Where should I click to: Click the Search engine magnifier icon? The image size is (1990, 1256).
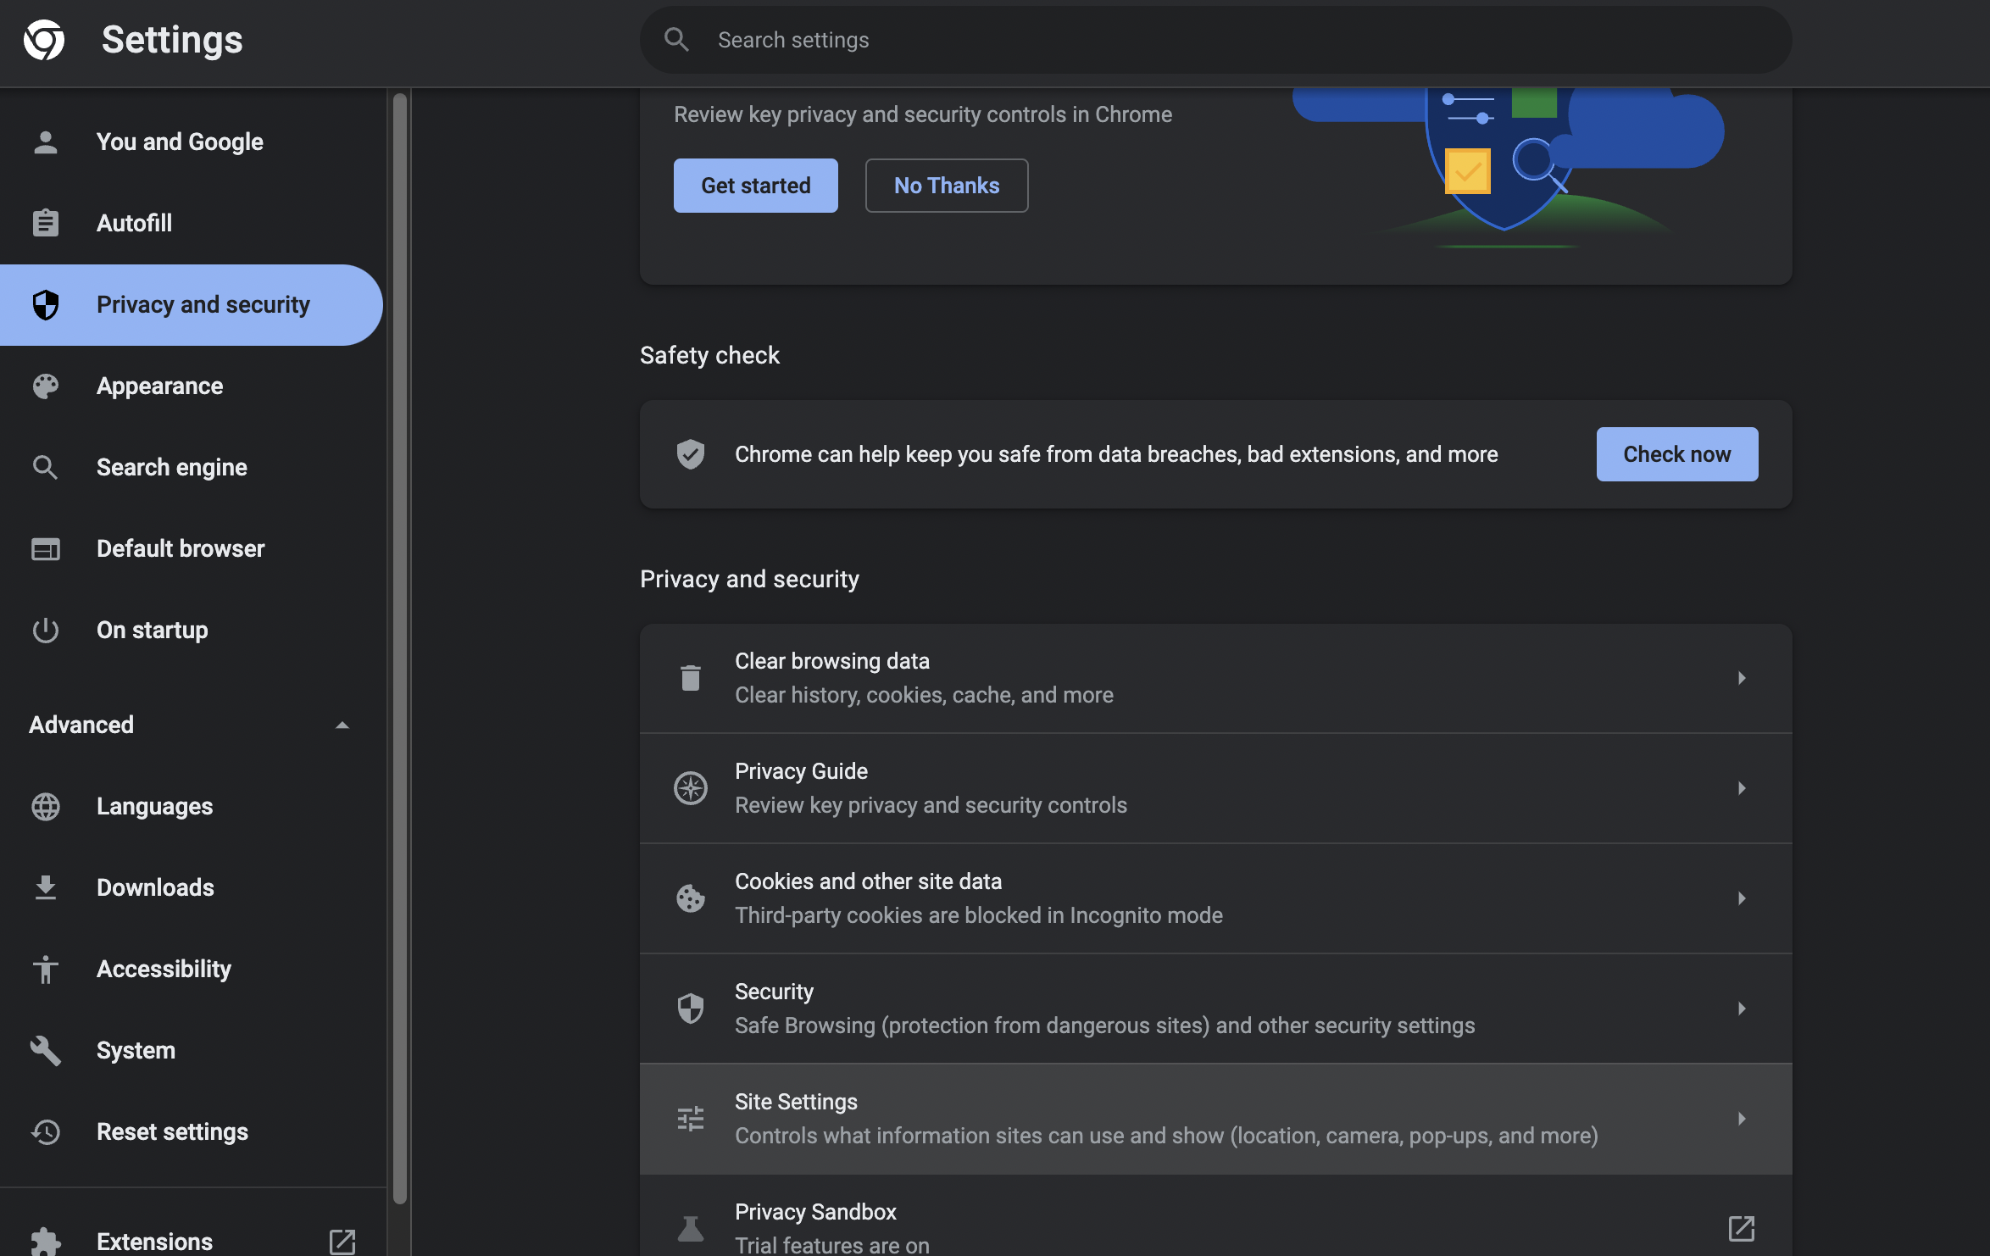coord(45,467)
